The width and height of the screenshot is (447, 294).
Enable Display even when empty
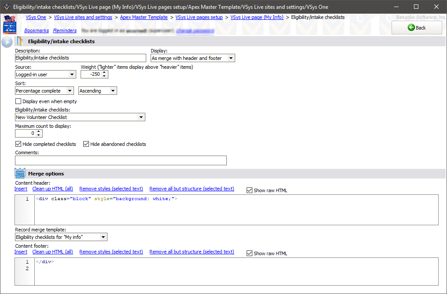pos(18,101)
